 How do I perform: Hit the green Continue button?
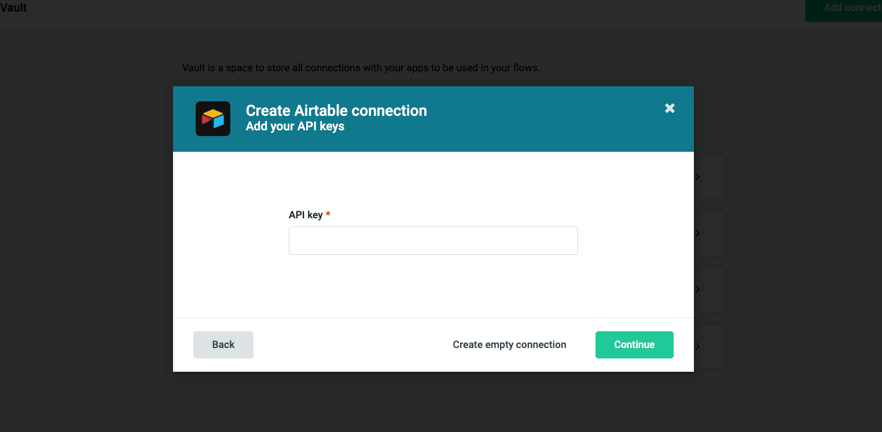point(634,345)
